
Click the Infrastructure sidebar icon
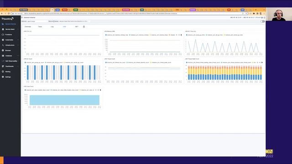[3, 45]
